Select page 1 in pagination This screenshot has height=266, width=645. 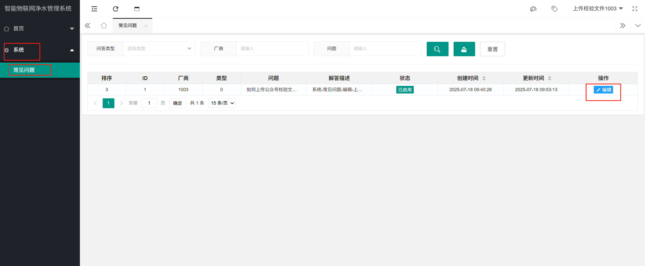click(109, 103)
